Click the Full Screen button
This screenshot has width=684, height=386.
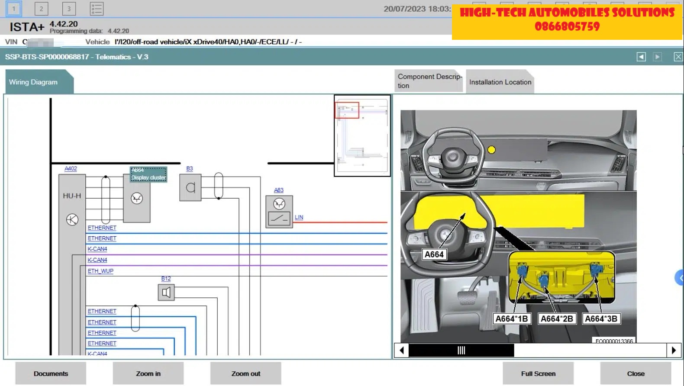coord(538,373)
